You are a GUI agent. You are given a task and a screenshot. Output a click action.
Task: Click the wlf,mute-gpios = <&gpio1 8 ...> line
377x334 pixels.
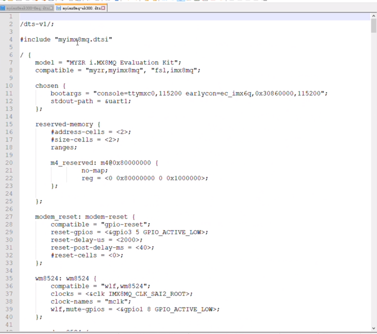click(x=135, y=309)
